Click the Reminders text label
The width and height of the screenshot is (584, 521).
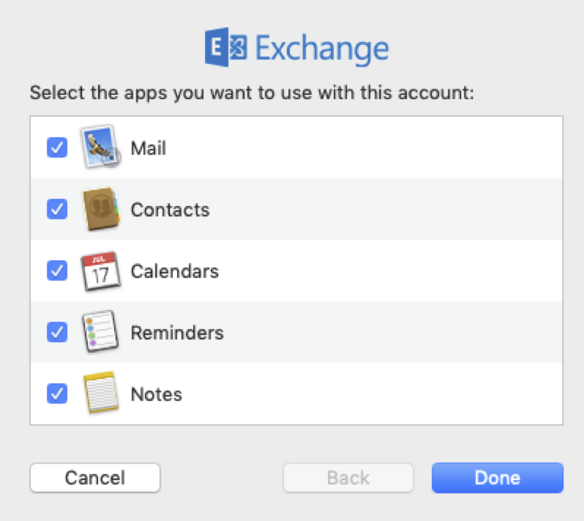(x=177, y=333)
